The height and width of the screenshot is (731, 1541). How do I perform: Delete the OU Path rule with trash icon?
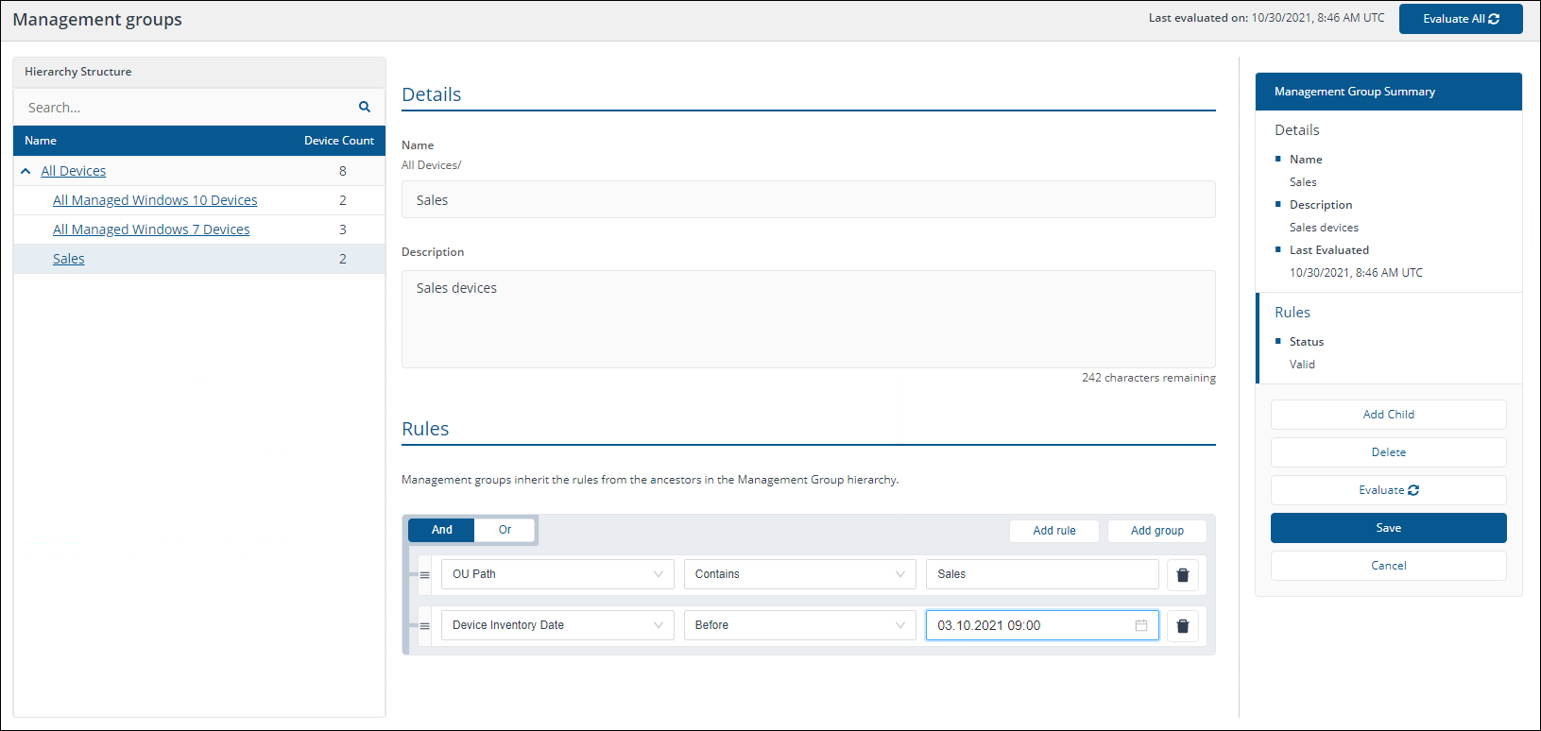tap(1182, 575)
